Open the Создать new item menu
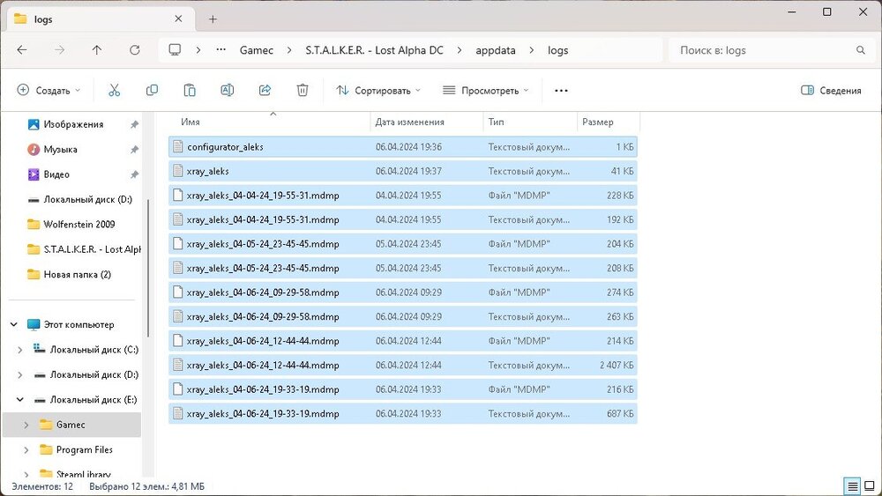882x496 pixels. click(x=49, y=90)
